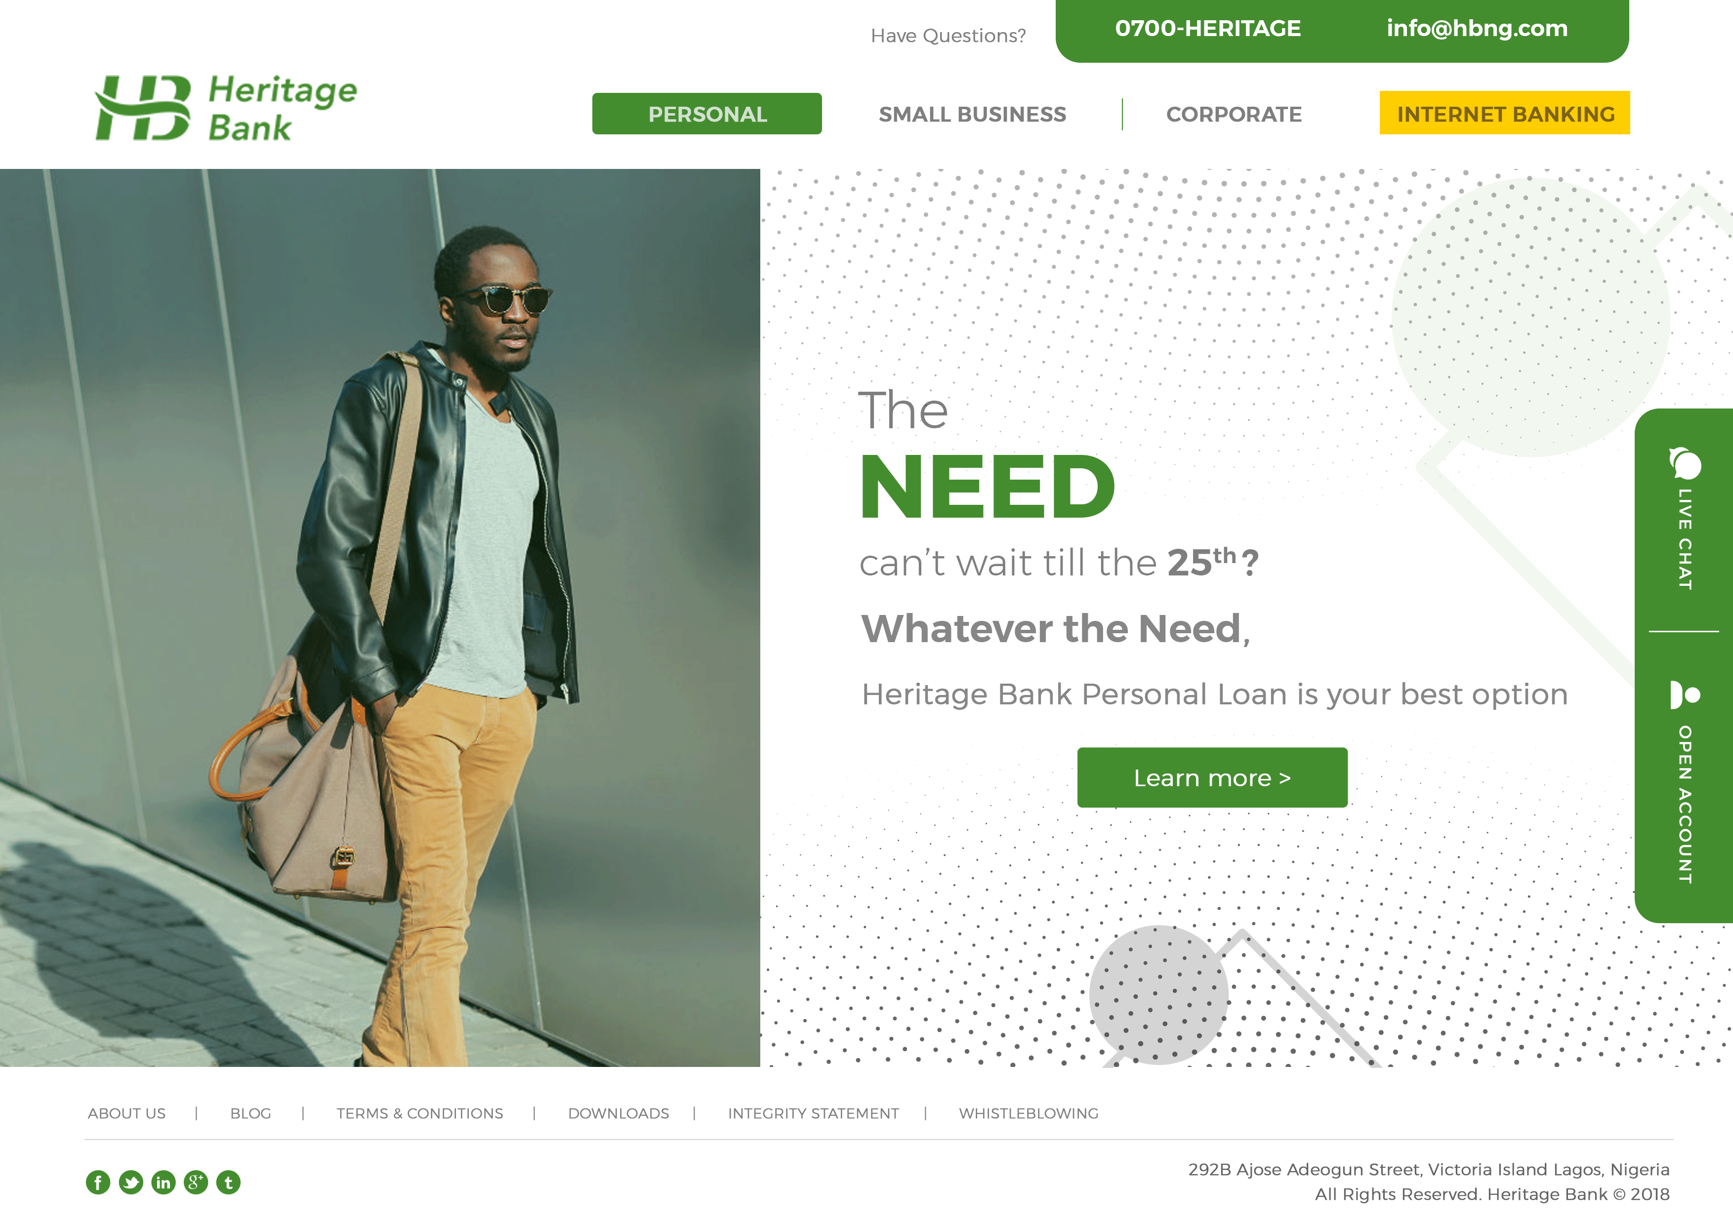The image size is (1733, 1225).
Task: Open the Downloads footer link
Action: click(x=619, y=1113)
